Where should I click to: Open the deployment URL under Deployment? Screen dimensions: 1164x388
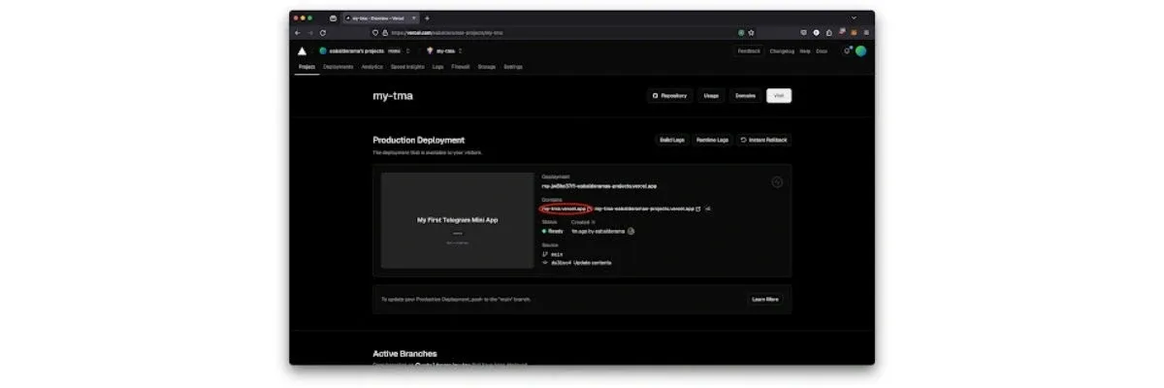[x=599, y=185]
